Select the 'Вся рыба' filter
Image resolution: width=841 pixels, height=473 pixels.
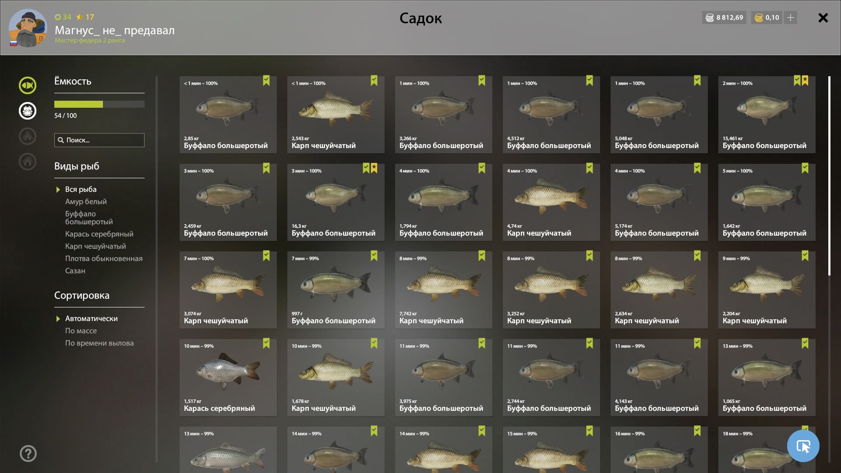[81, 189]
